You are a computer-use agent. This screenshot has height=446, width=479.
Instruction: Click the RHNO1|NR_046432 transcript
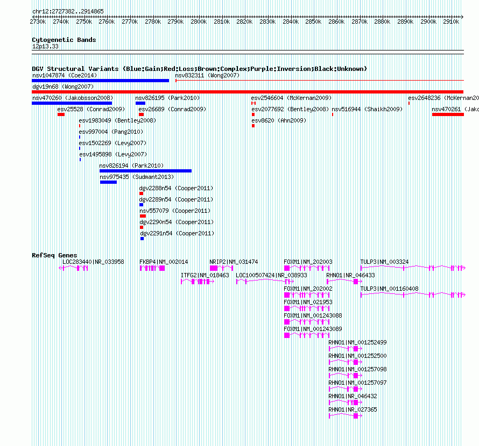coord(346,402)
